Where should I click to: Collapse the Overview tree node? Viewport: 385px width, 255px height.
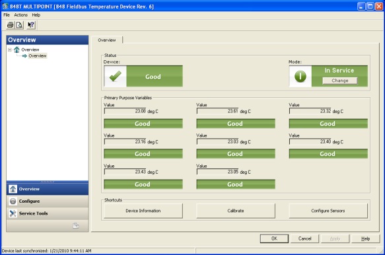pos(10,50)
